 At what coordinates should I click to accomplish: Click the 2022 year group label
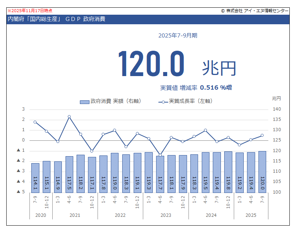(120, 215)
